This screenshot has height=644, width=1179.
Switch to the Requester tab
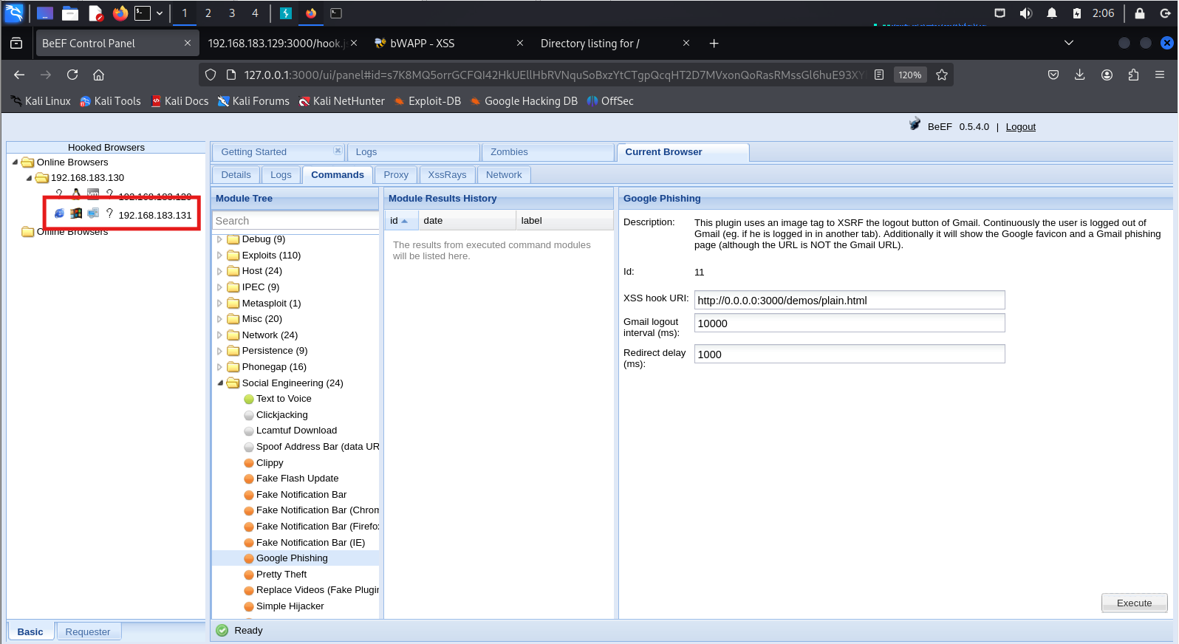coord(88,632)
